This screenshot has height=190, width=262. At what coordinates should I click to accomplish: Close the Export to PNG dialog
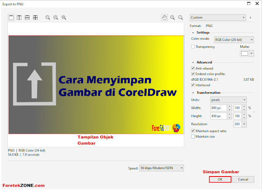(x=257, y=4)
